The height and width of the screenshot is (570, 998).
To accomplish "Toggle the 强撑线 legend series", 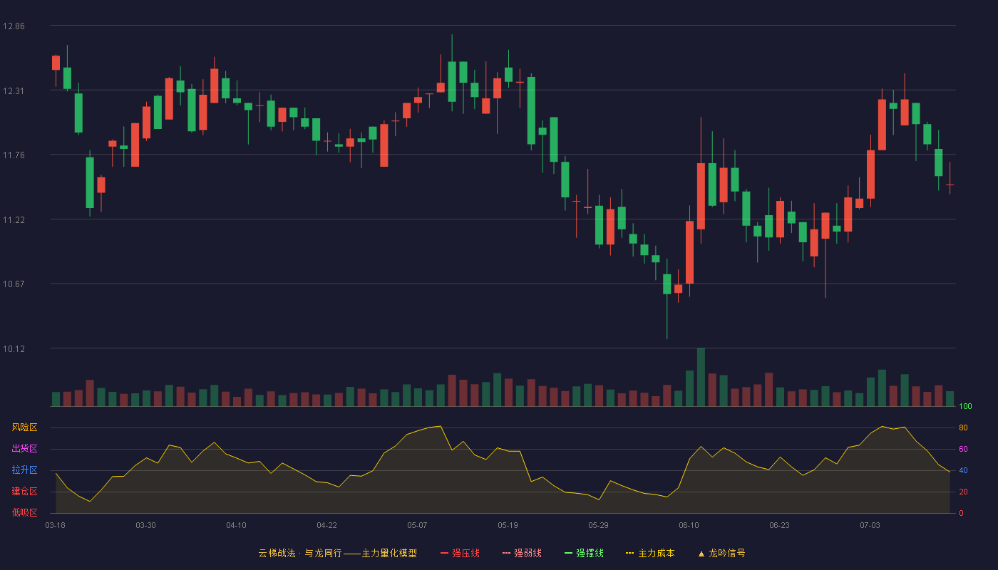I will tap(584, 553).
